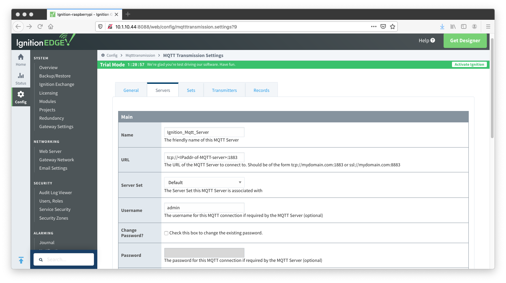Click the Help question mark icon
The width and height of the screenshot is (506, 283).
(433, 40)
